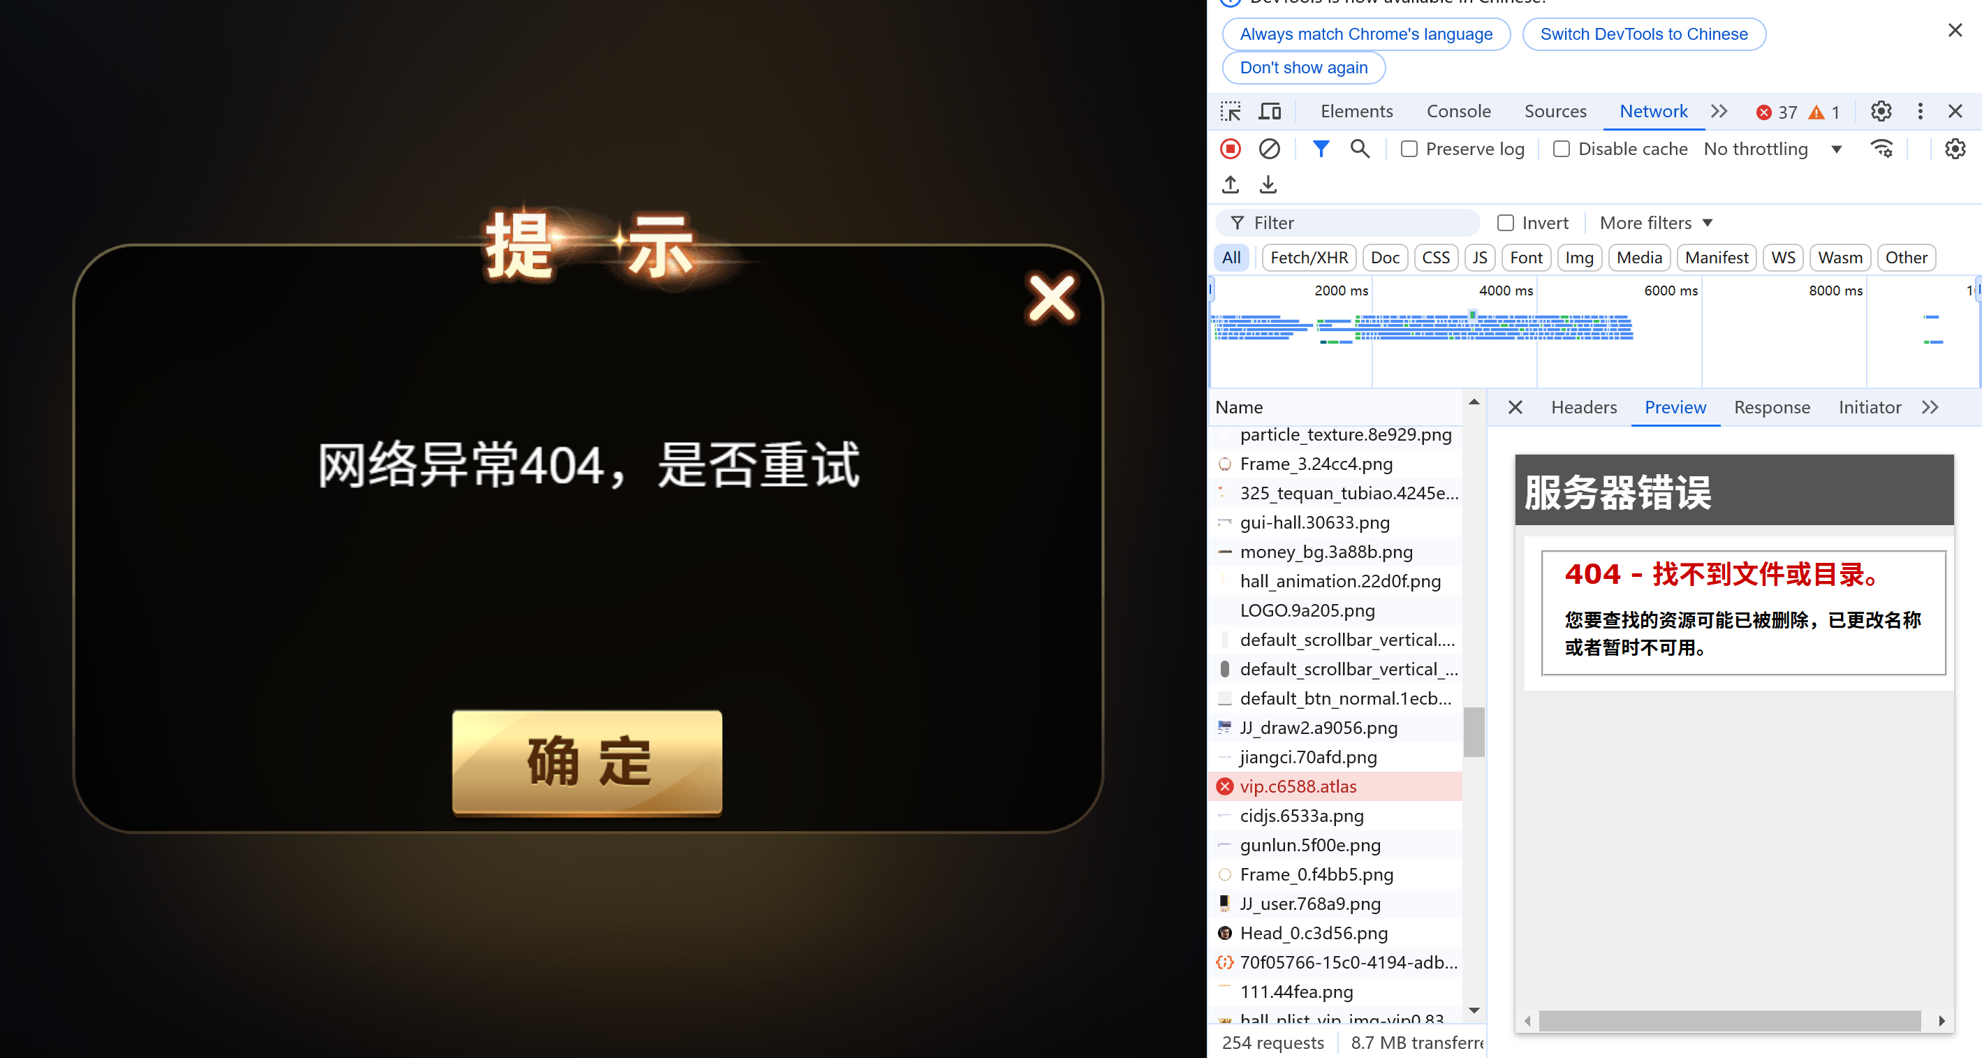The image size is (1982, 1058).
Task: Click the export HAR download icon
Action: [x=1268, y=184]
